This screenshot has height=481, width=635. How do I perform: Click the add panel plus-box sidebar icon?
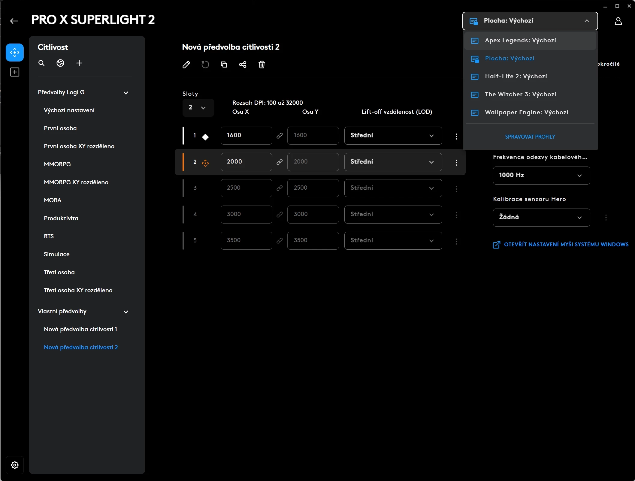(15, 72)
